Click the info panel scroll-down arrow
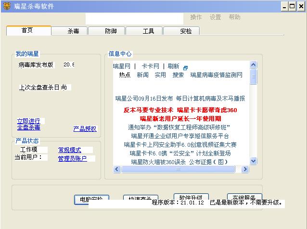This screenshot has height=229, width=307. tap(254, 161)
